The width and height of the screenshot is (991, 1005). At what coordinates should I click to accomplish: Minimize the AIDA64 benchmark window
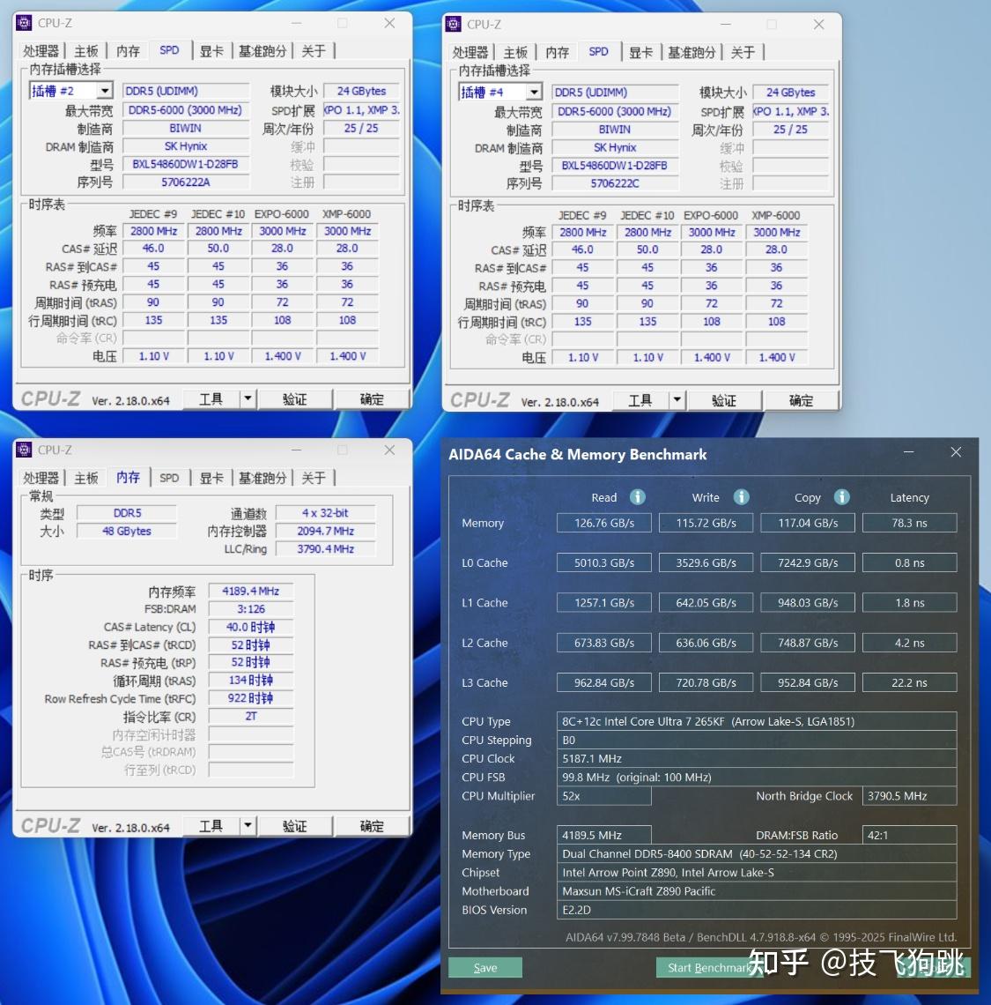(908, 452)
